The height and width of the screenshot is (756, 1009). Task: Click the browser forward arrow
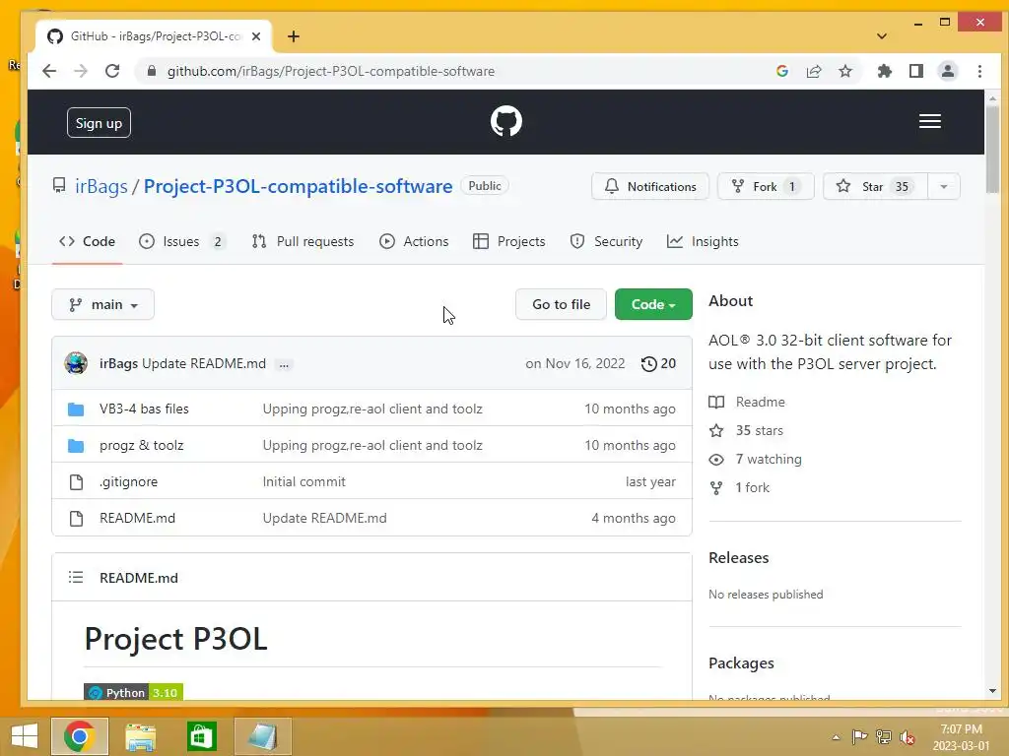pyautogui.click(x=81, y=71)
